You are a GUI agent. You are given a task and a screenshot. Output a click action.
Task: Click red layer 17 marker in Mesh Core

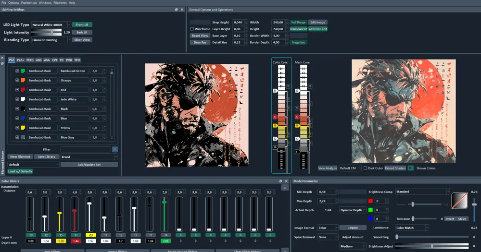297,117
